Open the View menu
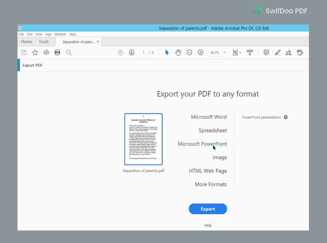Viewport: 327px width, 243px height. point(39,34)
